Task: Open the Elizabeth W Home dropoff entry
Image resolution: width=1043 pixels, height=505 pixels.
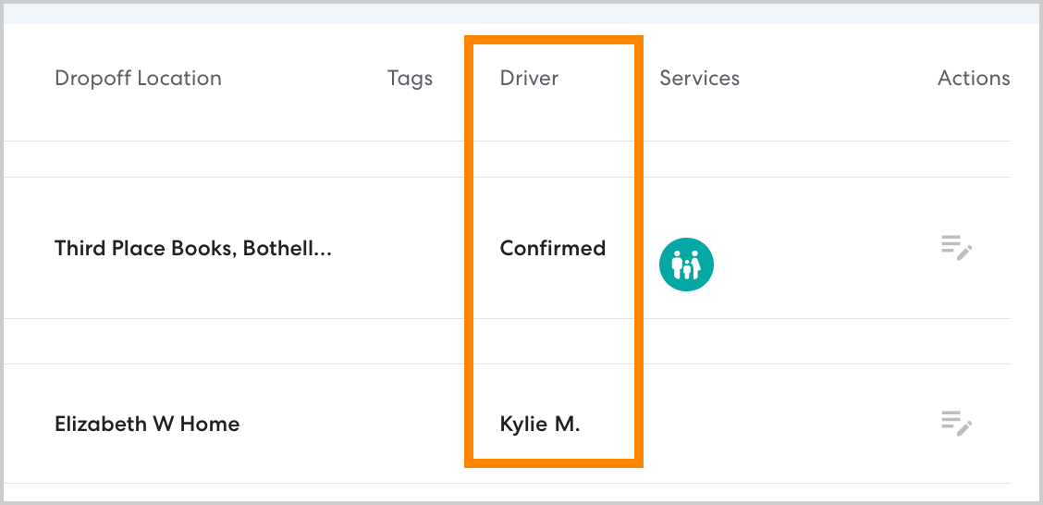Action: pyautogui.click(x=147, y=424)
